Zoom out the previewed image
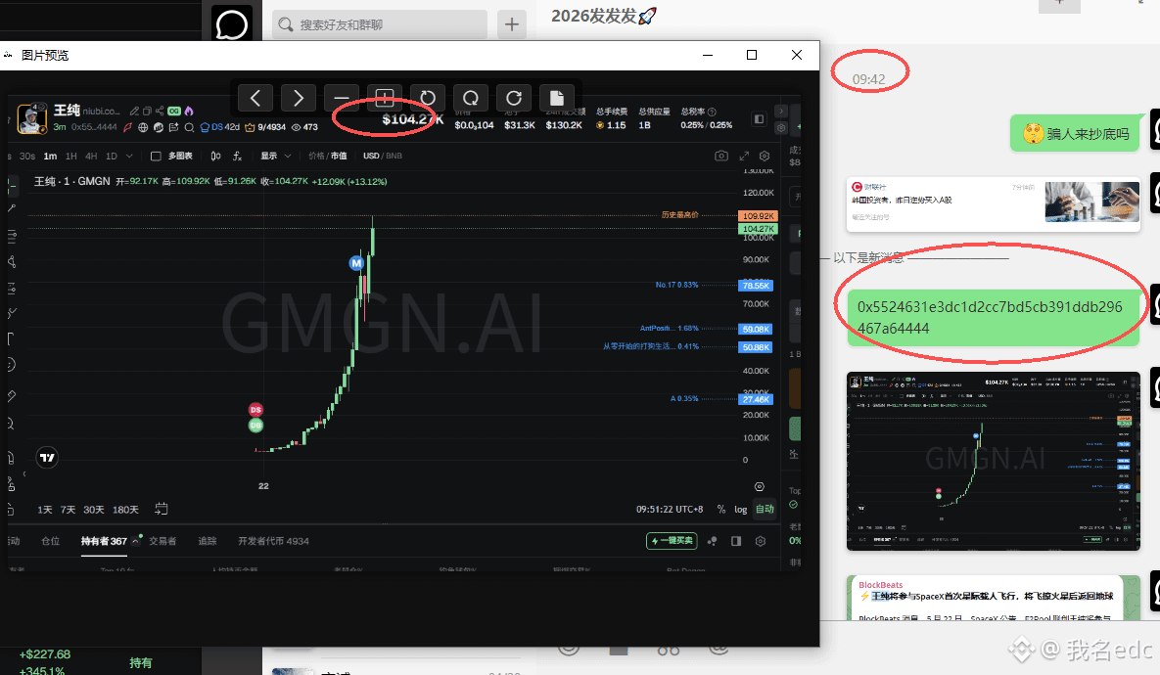This screenshot has width=1160, height=675. (341, 98)
